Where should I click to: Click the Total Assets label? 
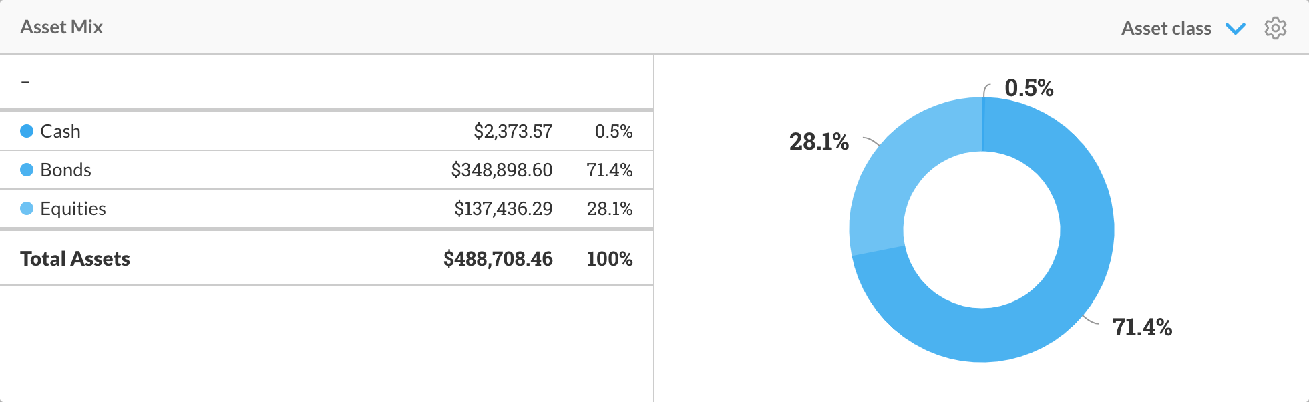(75, 258)
